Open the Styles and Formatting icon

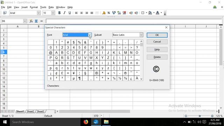[5, 13]
